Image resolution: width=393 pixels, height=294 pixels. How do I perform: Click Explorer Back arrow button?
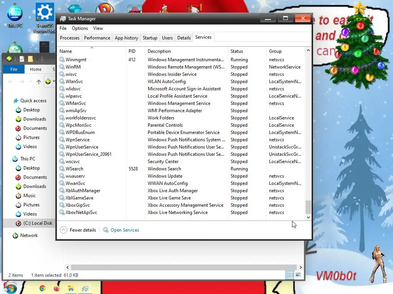coord(10,82)
